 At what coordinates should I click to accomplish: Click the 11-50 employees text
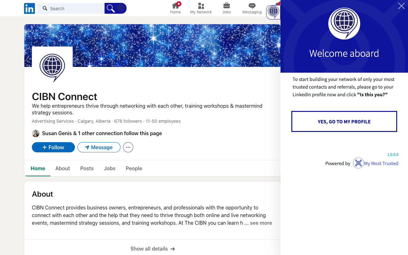pos(163,121)
